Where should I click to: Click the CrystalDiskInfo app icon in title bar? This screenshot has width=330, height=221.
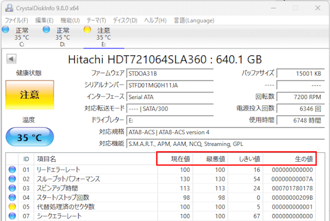[9, 8]
